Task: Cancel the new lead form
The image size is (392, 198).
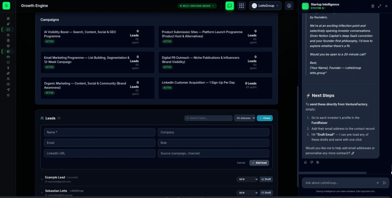Action: pos(241,163)
